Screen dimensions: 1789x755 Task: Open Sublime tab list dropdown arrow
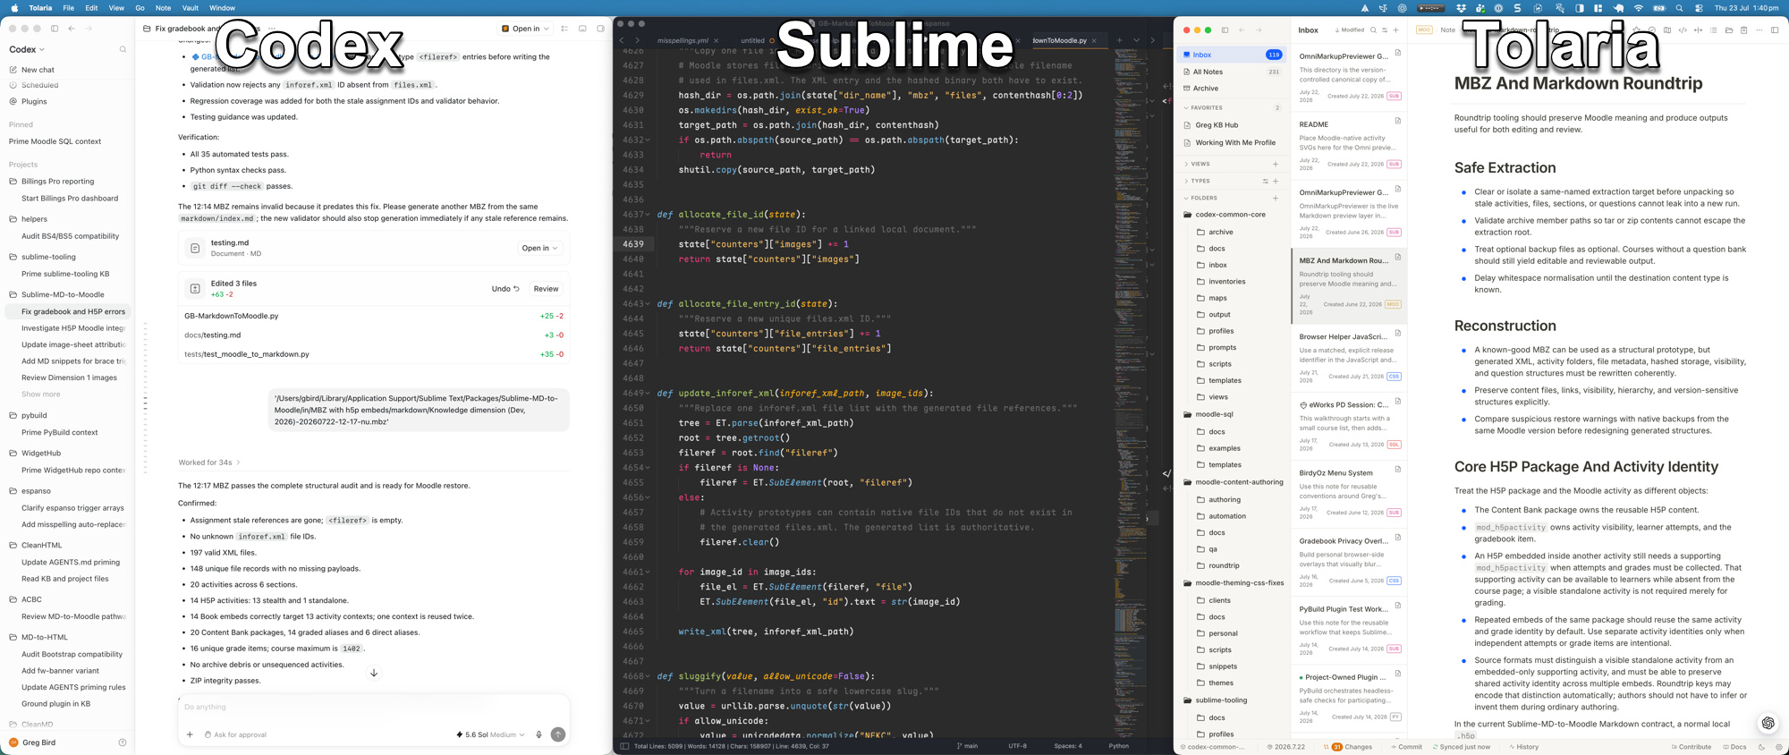coord(1136,40)
